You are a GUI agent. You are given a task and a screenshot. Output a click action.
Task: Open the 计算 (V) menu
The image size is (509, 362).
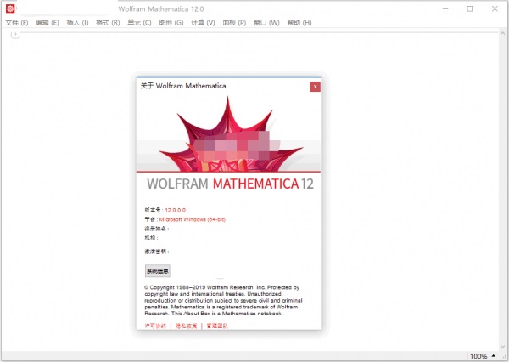(x=203, y=22)
